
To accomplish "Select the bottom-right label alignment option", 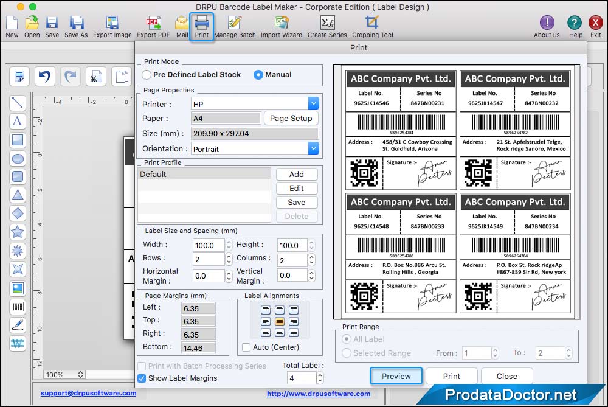I will (294, 333).
